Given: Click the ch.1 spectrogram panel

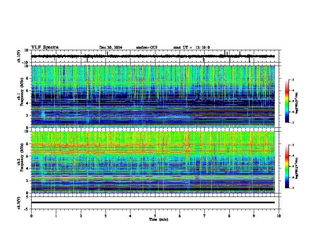Looking at the screenshot, I should [x=153, y=96].
